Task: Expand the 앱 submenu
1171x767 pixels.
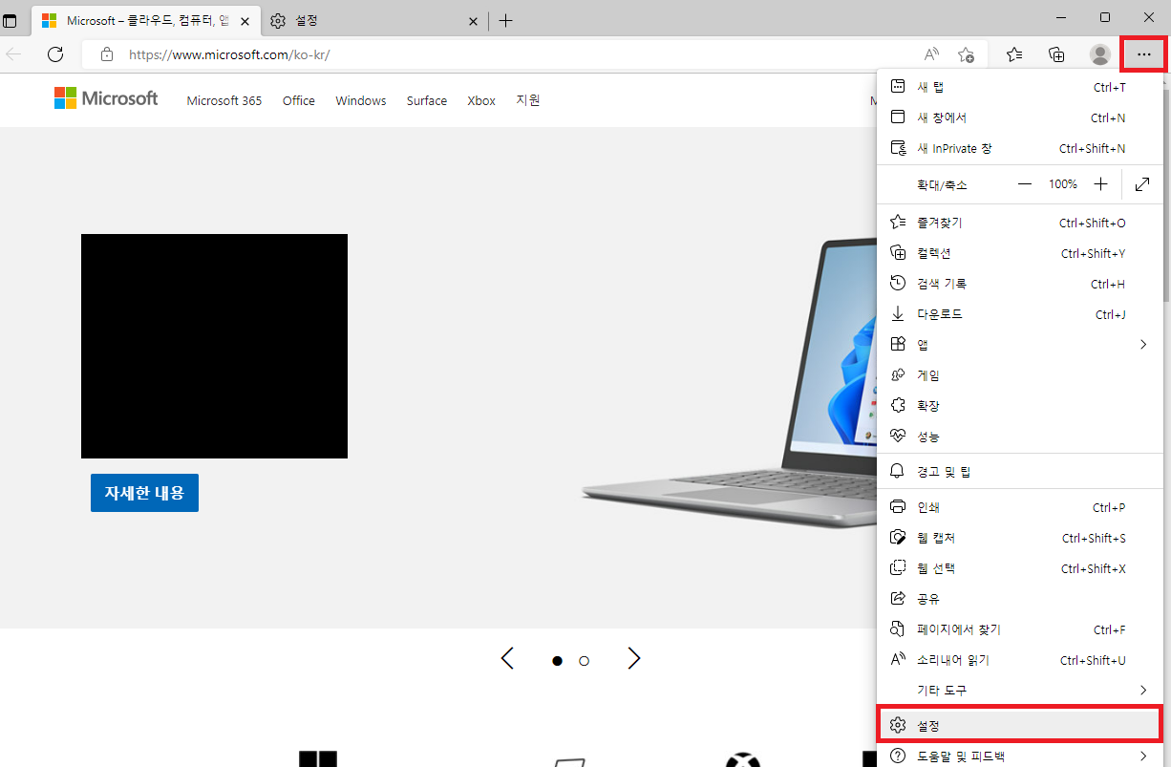Action: (1020, 345)
